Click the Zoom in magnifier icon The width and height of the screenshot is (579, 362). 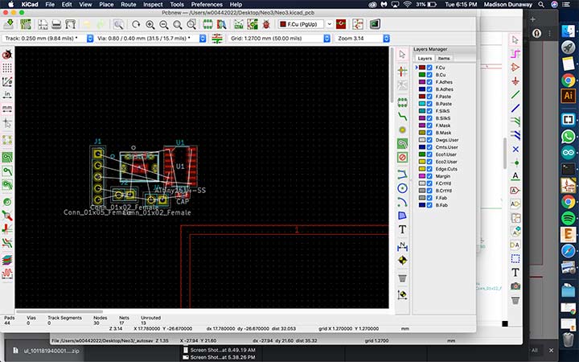pyautogui.click(x=150, y=24)
